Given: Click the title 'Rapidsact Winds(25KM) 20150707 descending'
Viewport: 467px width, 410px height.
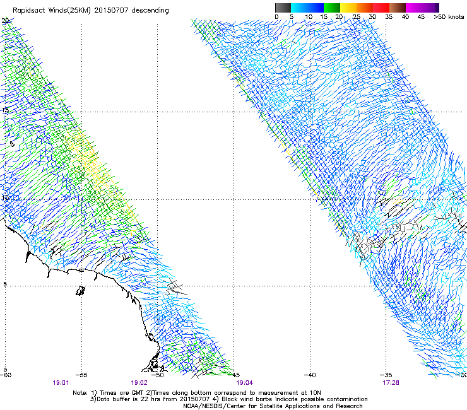Looking at the screenshot, I should [90, 11].
